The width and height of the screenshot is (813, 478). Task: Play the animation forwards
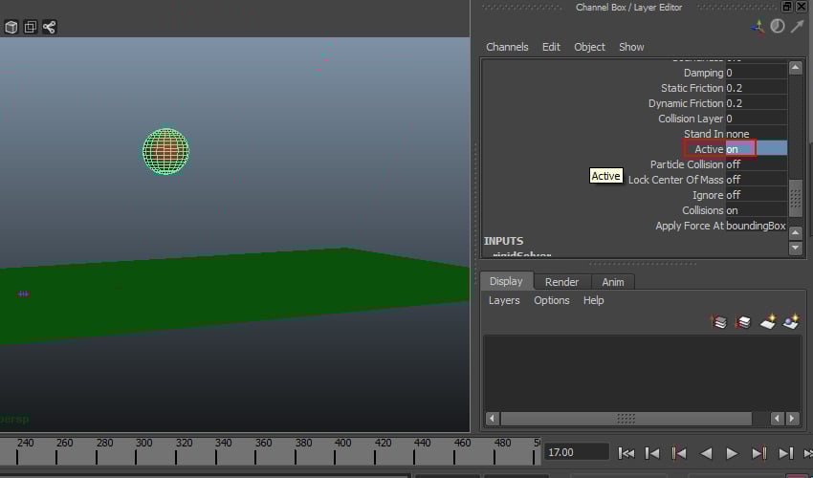point(732,454)
